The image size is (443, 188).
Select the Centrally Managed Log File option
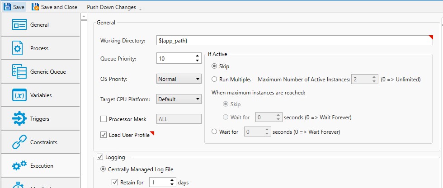[x=104, y=169]
